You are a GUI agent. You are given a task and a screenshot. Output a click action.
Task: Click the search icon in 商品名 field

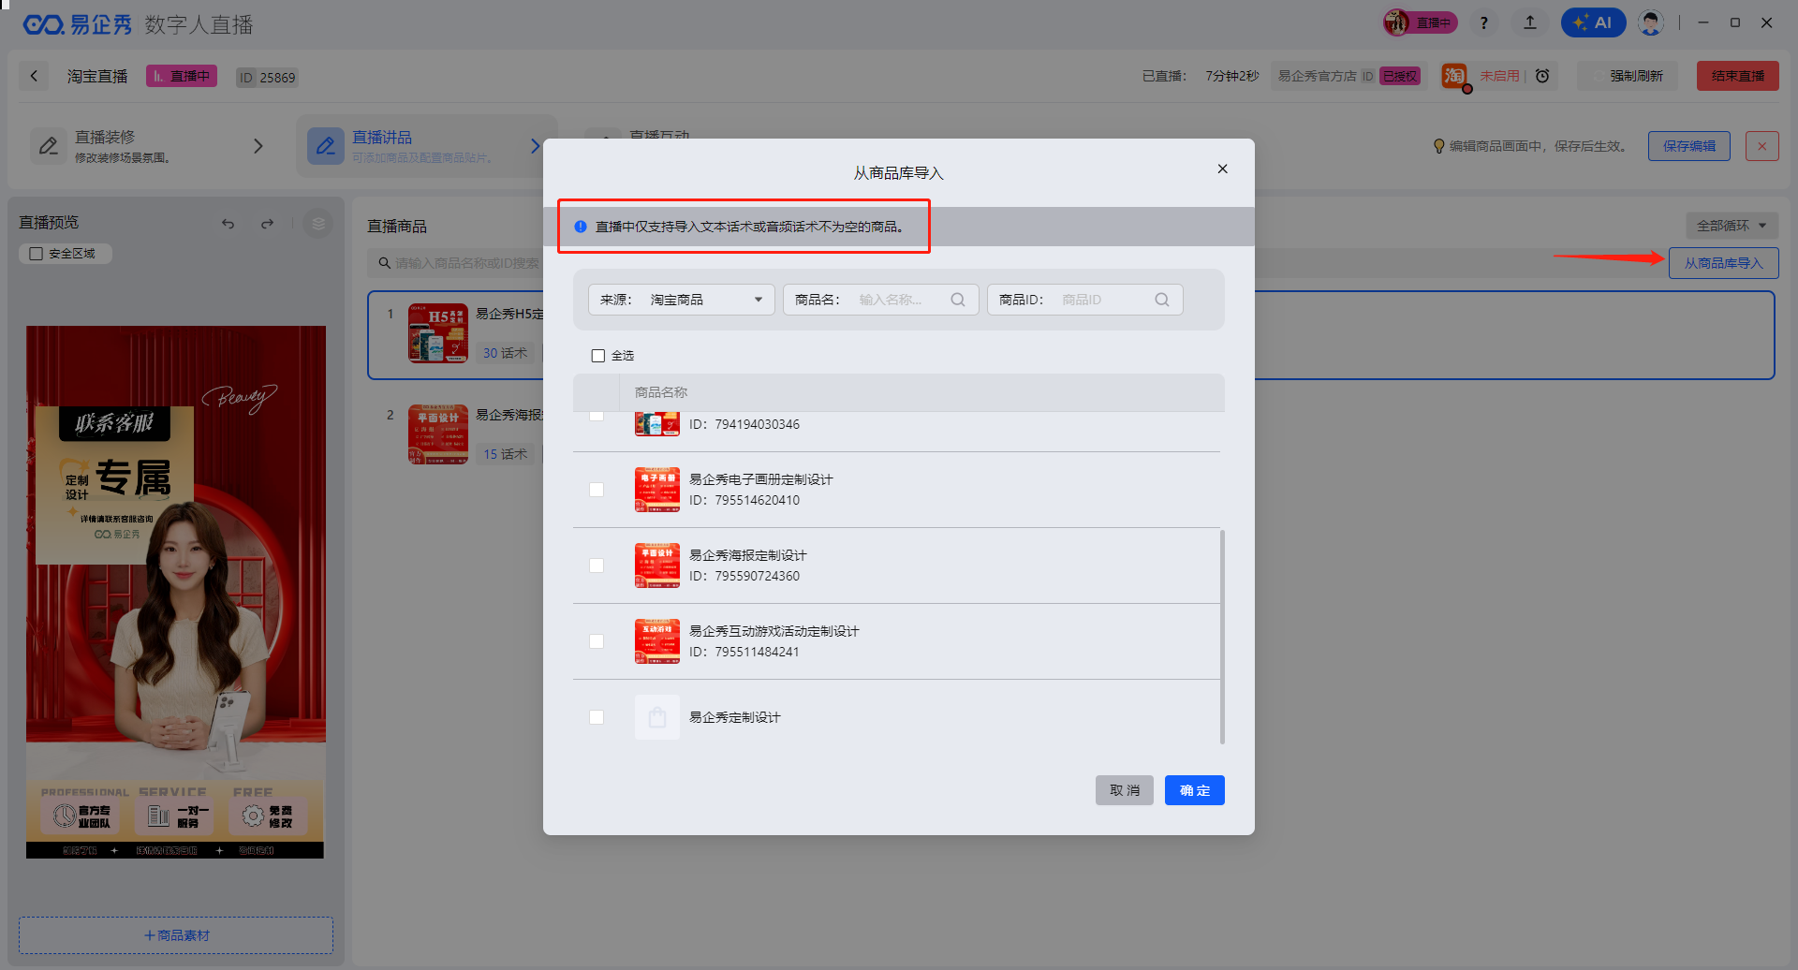(x=957, y=300)
